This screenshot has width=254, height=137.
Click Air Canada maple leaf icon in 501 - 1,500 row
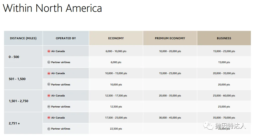[49, 73]
